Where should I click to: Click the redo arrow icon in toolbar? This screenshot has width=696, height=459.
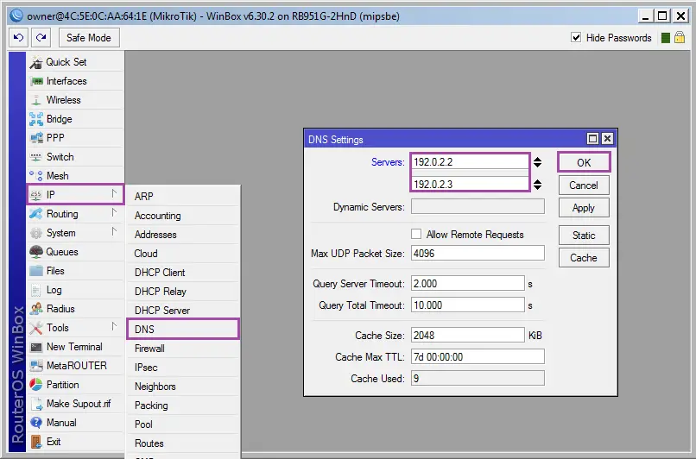(x=41, y=38)
